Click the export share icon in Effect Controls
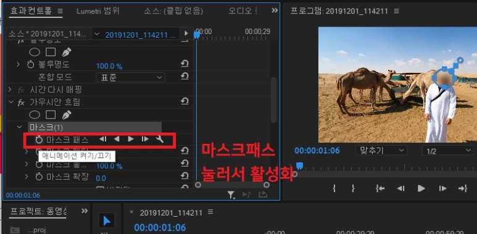This screenshot has height=234, width=477. pyautogui.click(x=263, y=194)
